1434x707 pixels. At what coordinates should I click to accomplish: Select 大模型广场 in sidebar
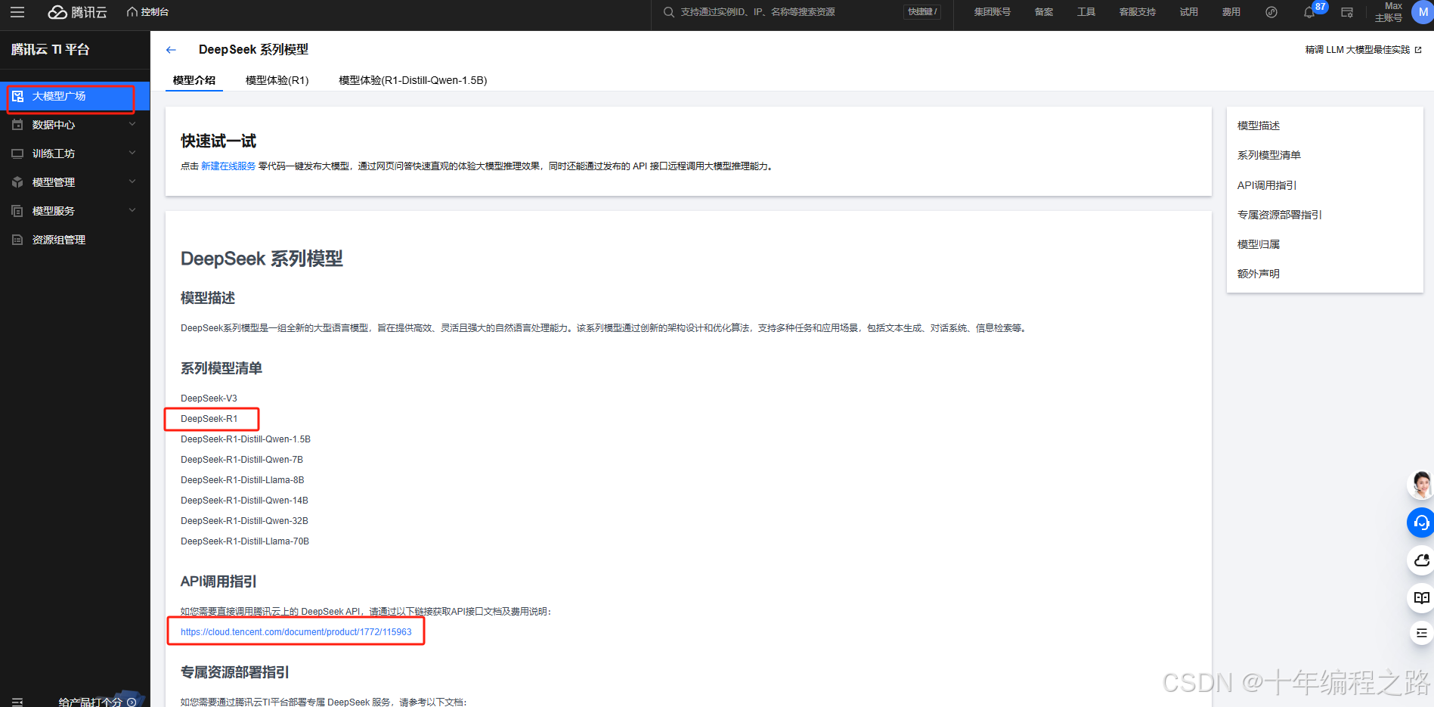(75, 96)
